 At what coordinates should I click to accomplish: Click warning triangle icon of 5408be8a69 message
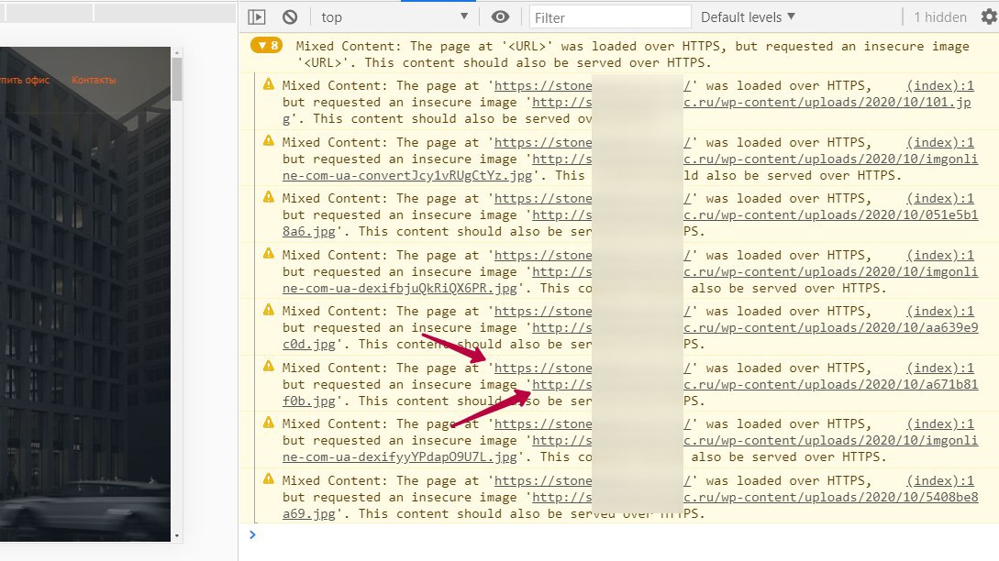pyautogui.click(x=268, y=478)
